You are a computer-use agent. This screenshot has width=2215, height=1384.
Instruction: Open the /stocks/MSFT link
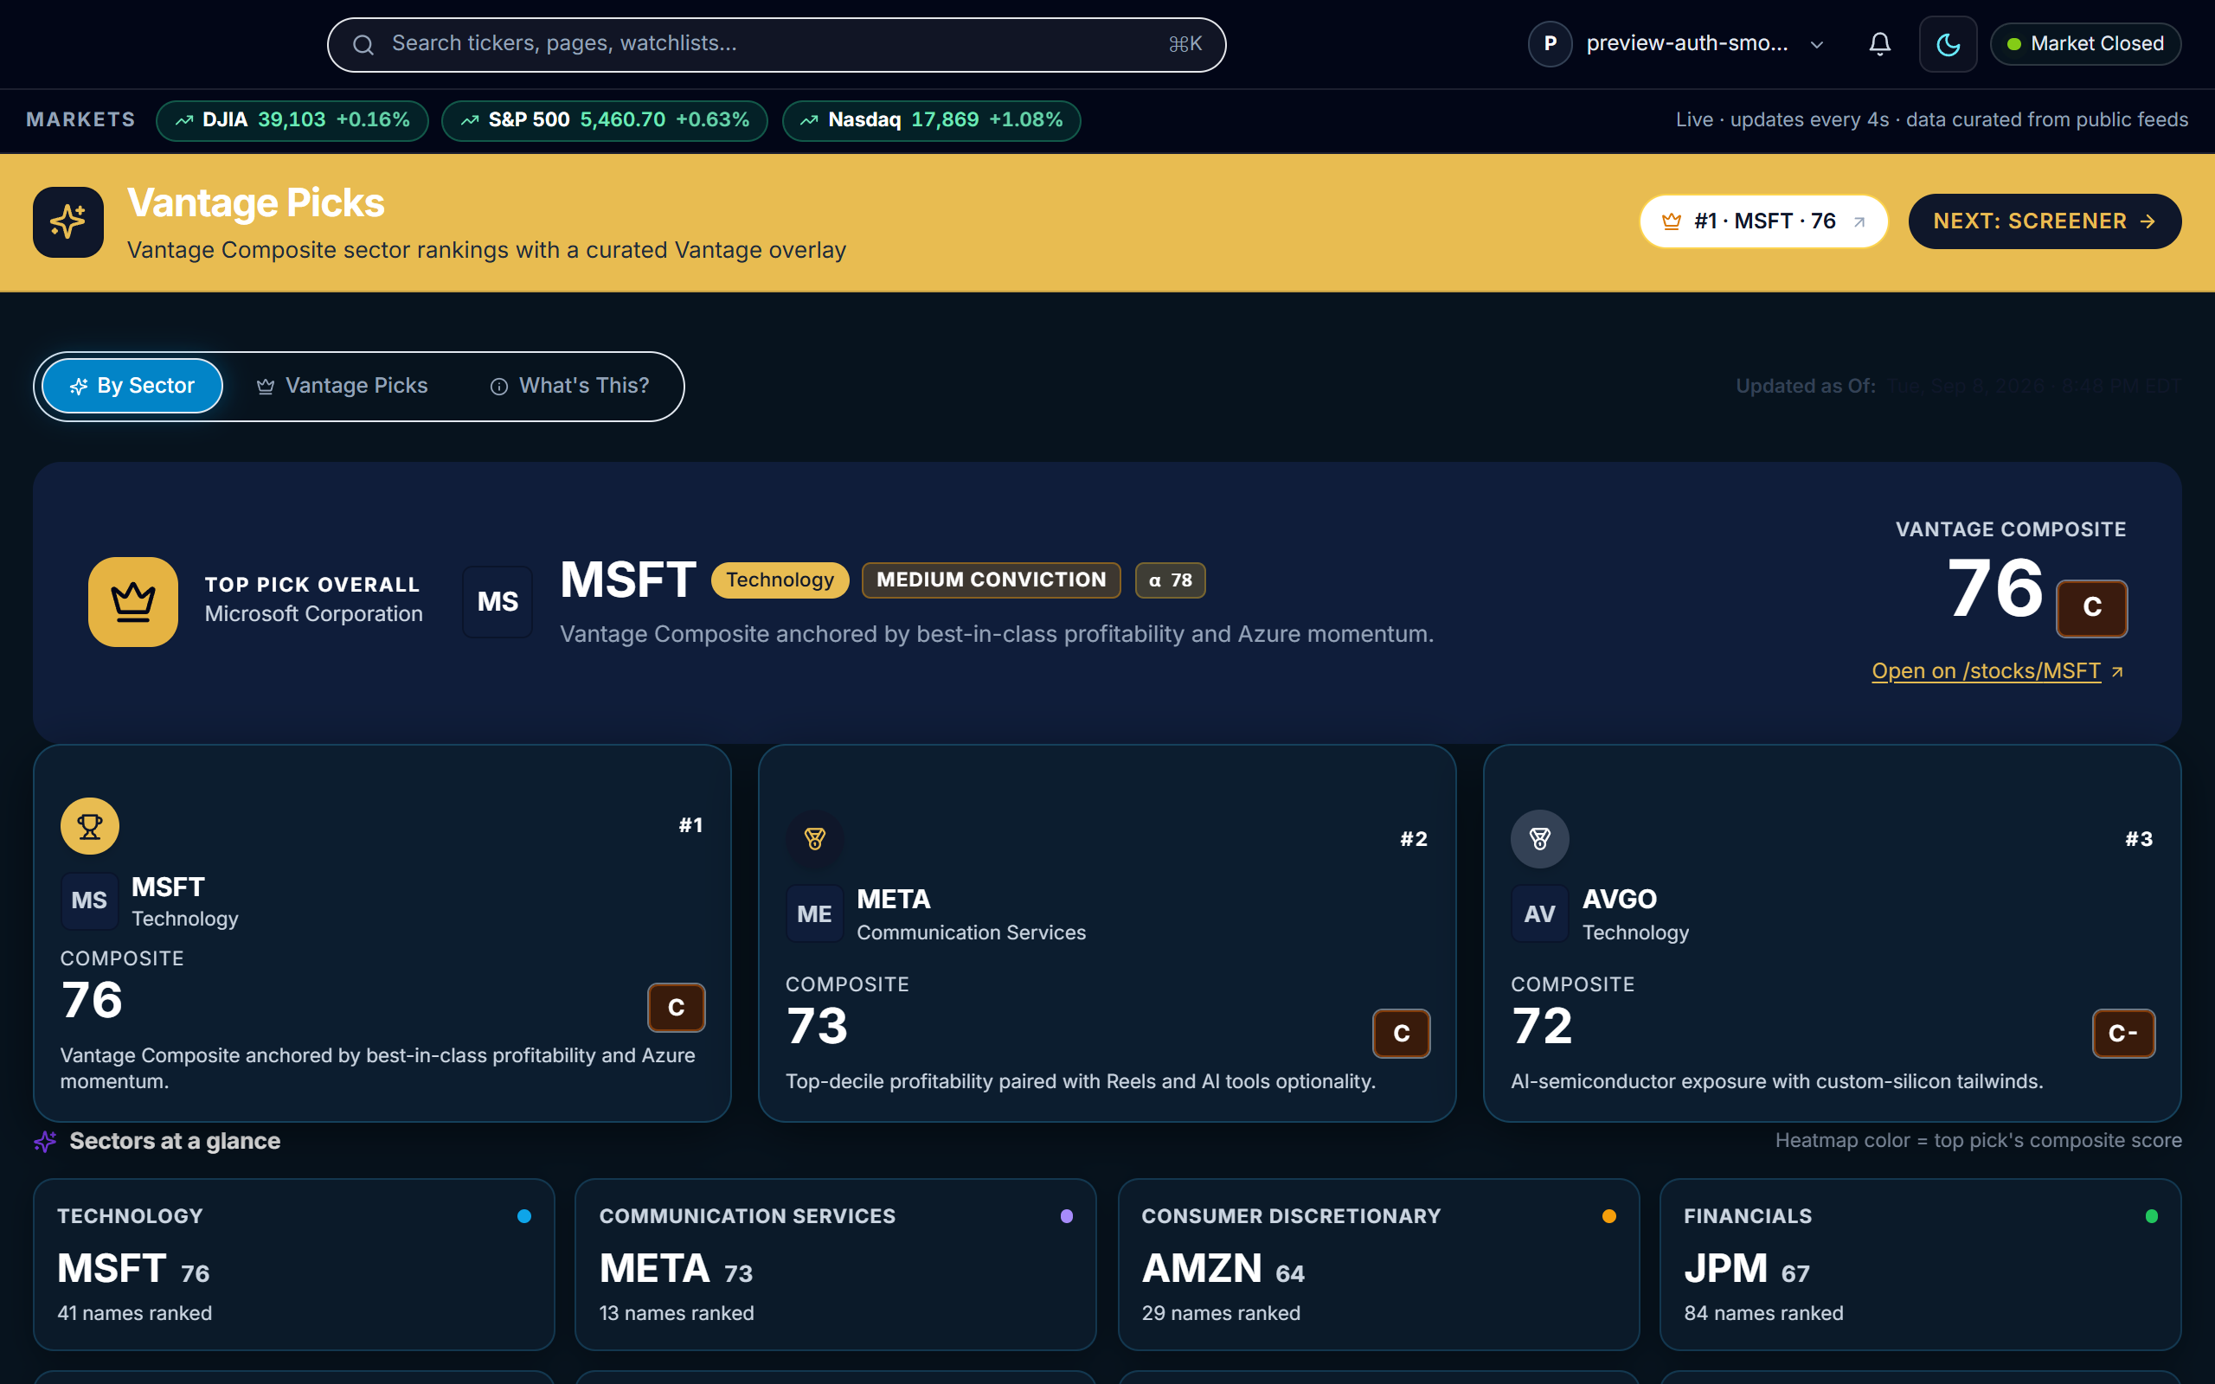(1997, 671)
